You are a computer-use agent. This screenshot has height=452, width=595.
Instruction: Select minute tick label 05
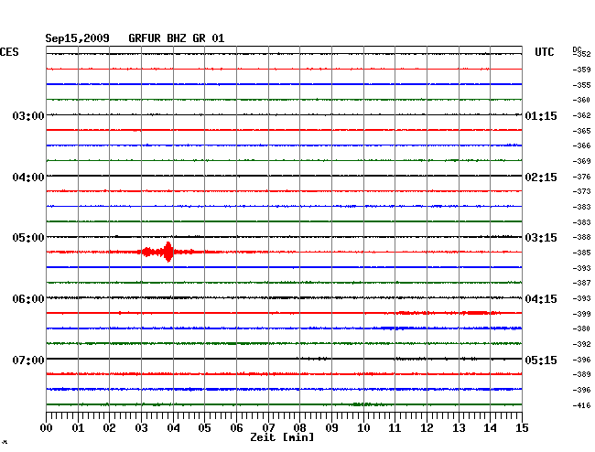[x=204, y=428]
